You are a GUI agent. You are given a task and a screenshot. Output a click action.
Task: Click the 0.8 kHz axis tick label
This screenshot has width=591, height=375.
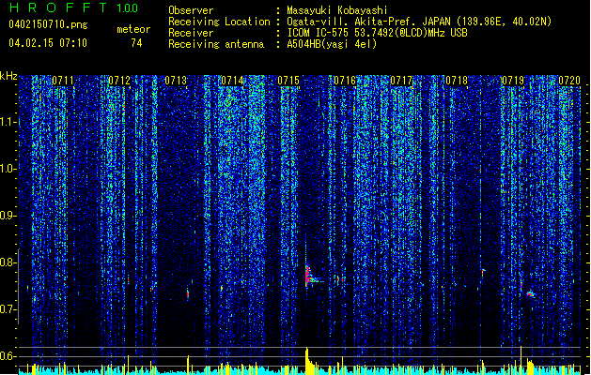pos(8,262)
